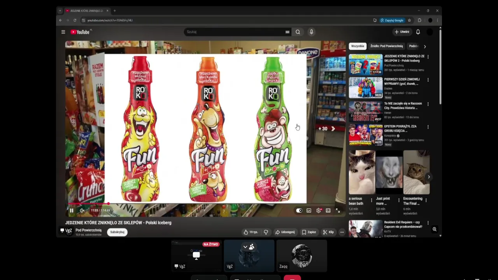498x280 pixels.
Task: Open more actions ellipsis below the video
Action: [342, 232]
